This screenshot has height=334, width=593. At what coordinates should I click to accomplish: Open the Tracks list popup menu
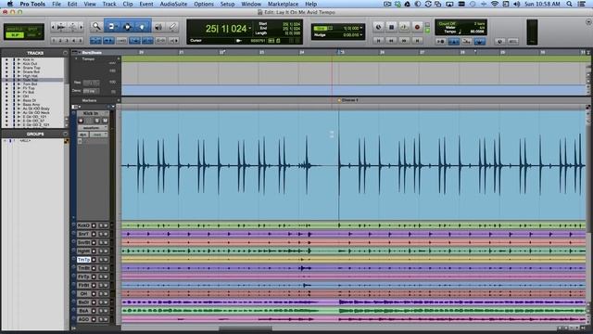[x=65, y=53]
